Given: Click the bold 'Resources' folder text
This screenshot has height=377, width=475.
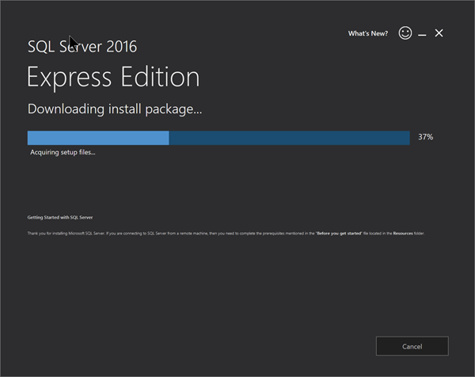Looking at the screenshot, I should [403, 234].
